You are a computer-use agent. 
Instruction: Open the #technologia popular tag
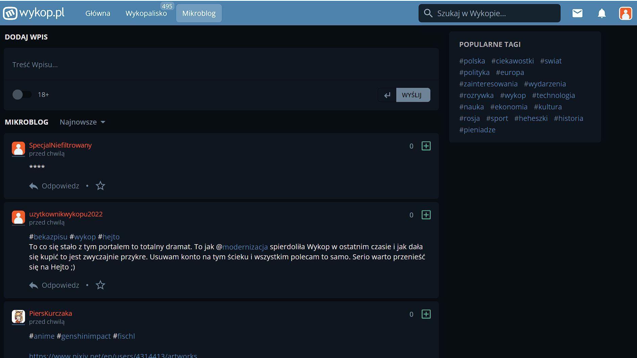coord(553,95)
